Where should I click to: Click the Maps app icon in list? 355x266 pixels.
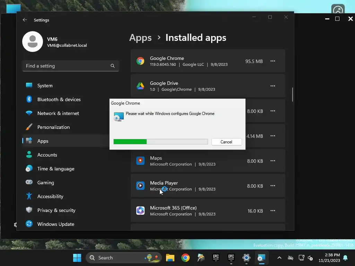point(140,161)
